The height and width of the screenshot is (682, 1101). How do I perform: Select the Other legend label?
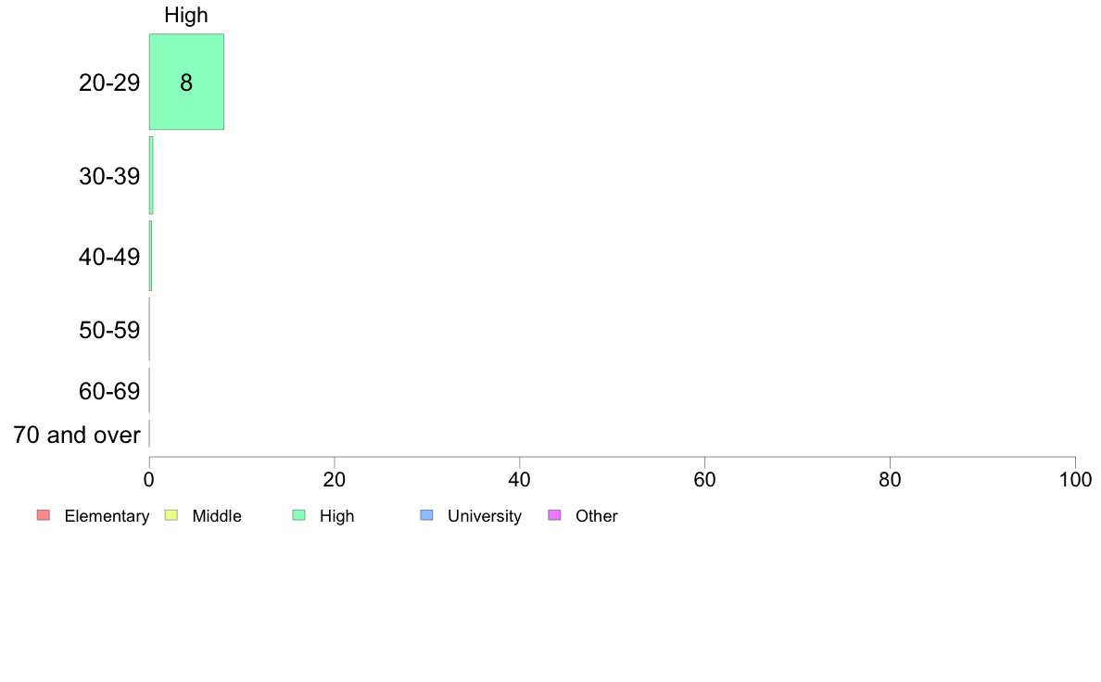597,516
